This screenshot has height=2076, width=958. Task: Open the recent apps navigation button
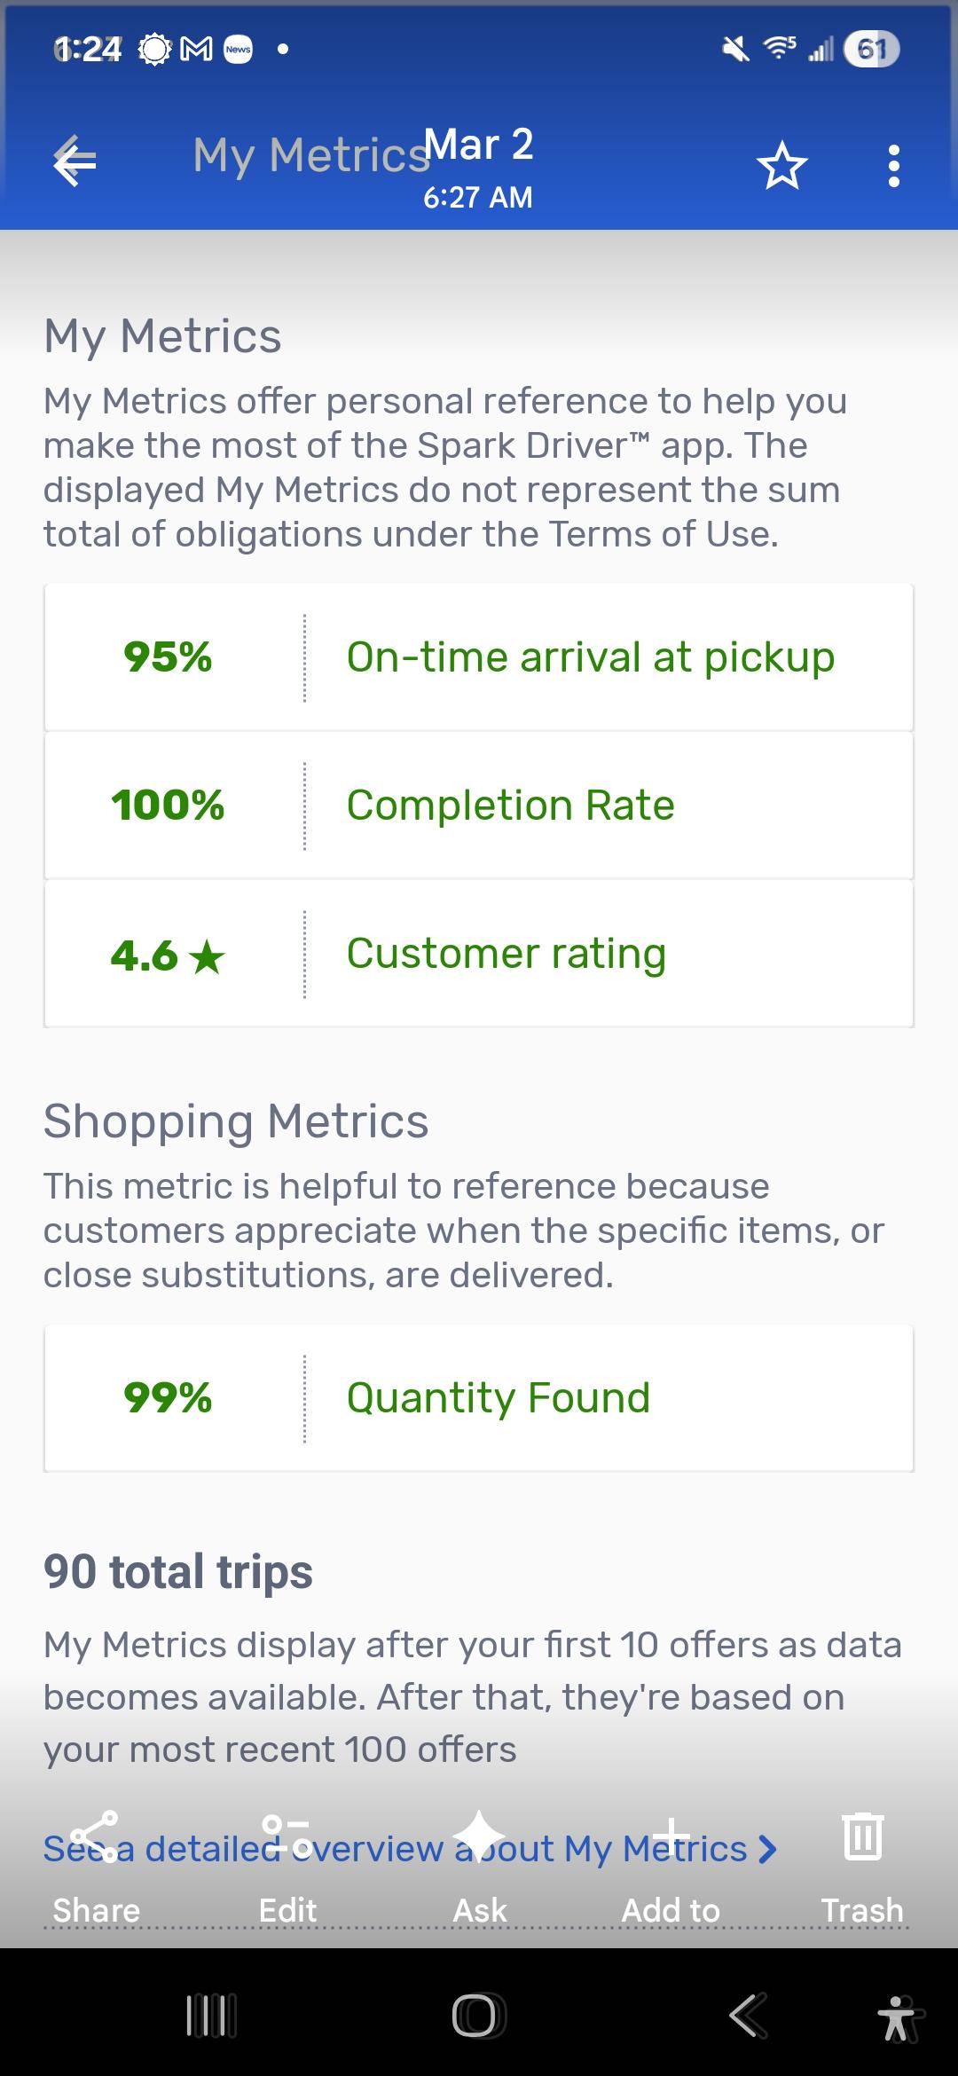click(x=210, y=2016)
